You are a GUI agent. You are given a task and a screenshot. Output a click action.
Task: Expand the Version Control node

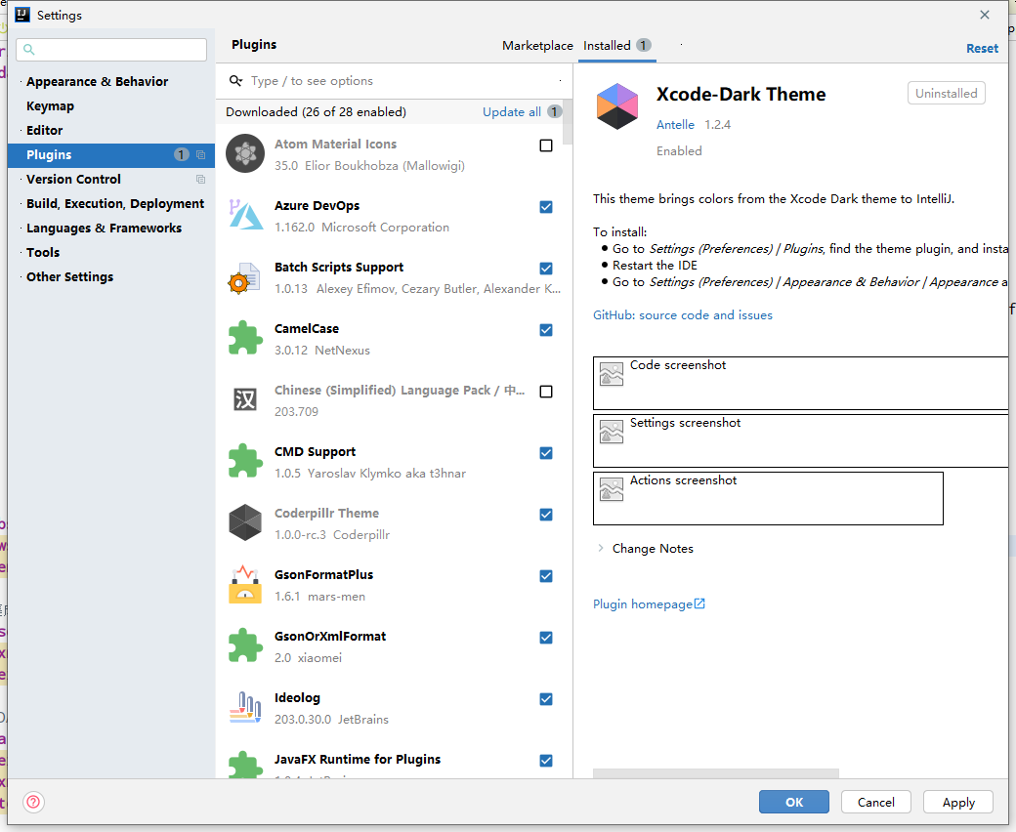coord(21,180)
